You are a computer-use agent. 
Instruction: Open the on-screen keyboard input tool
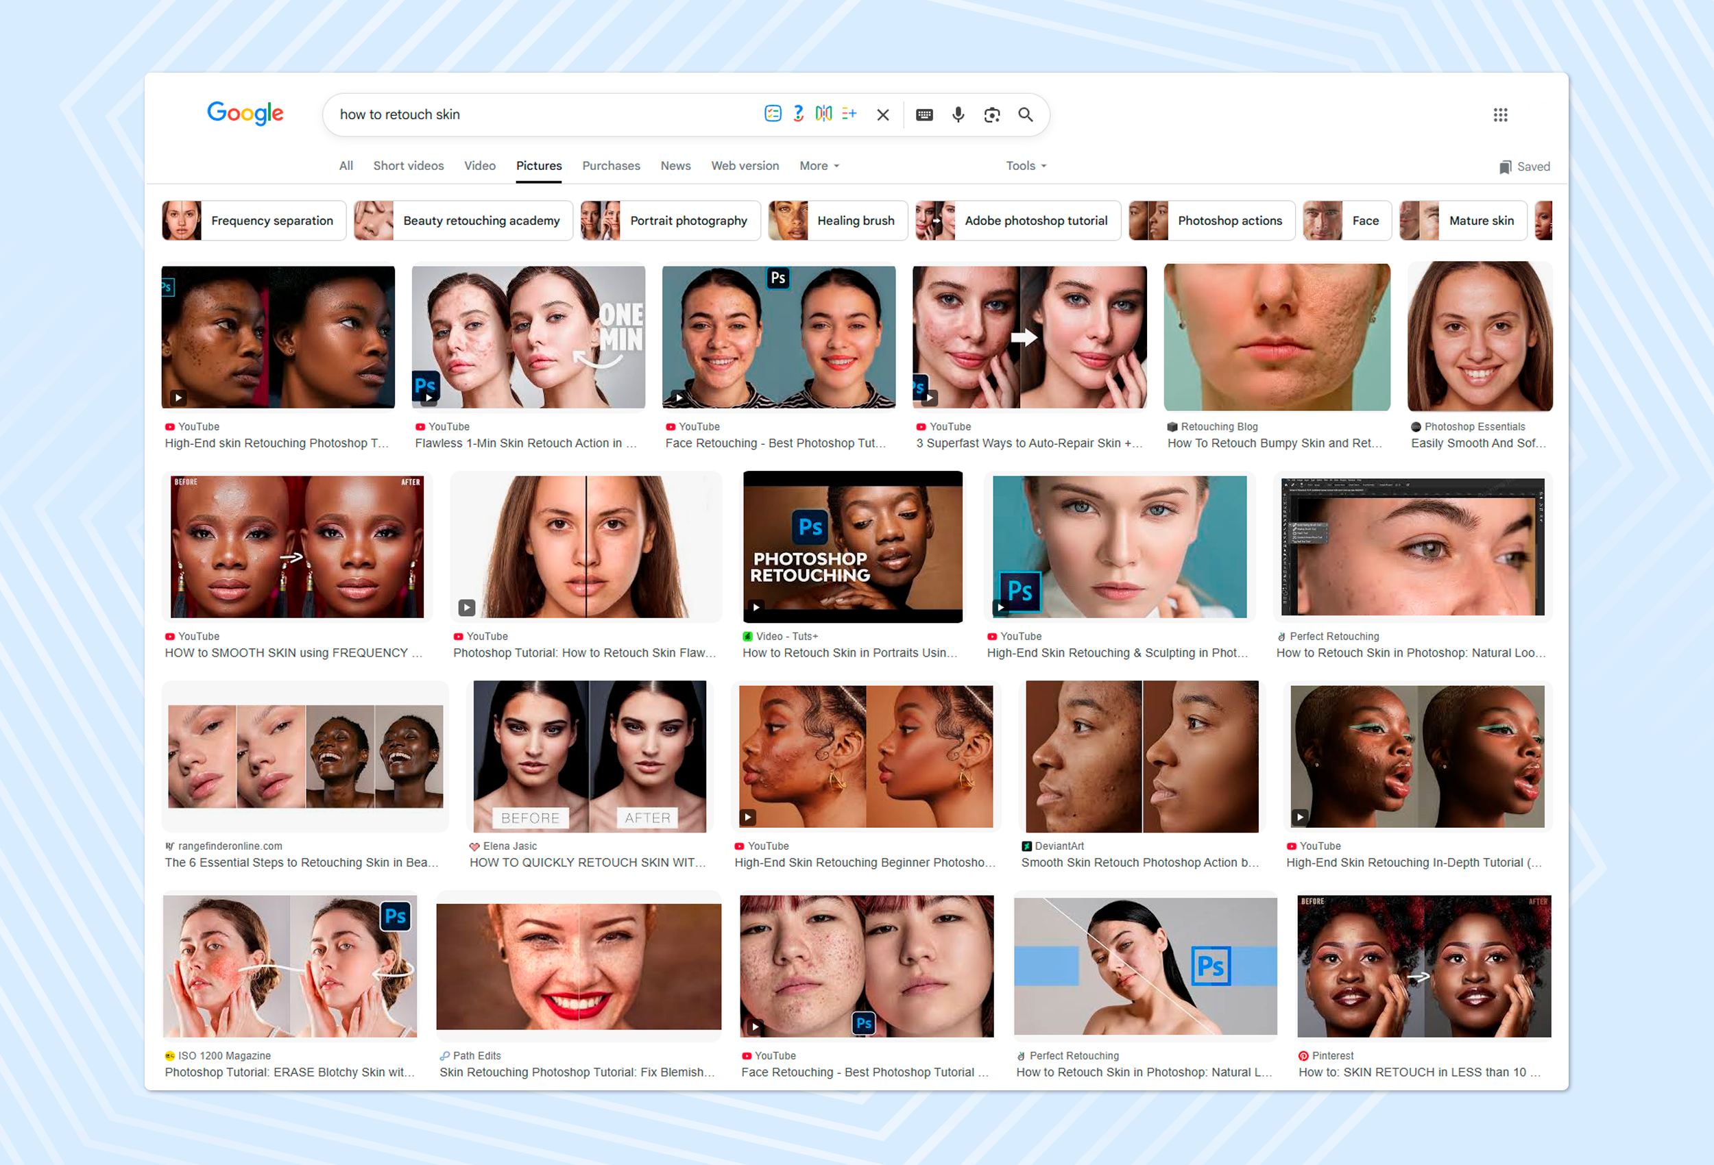click(x=924, y=114)
